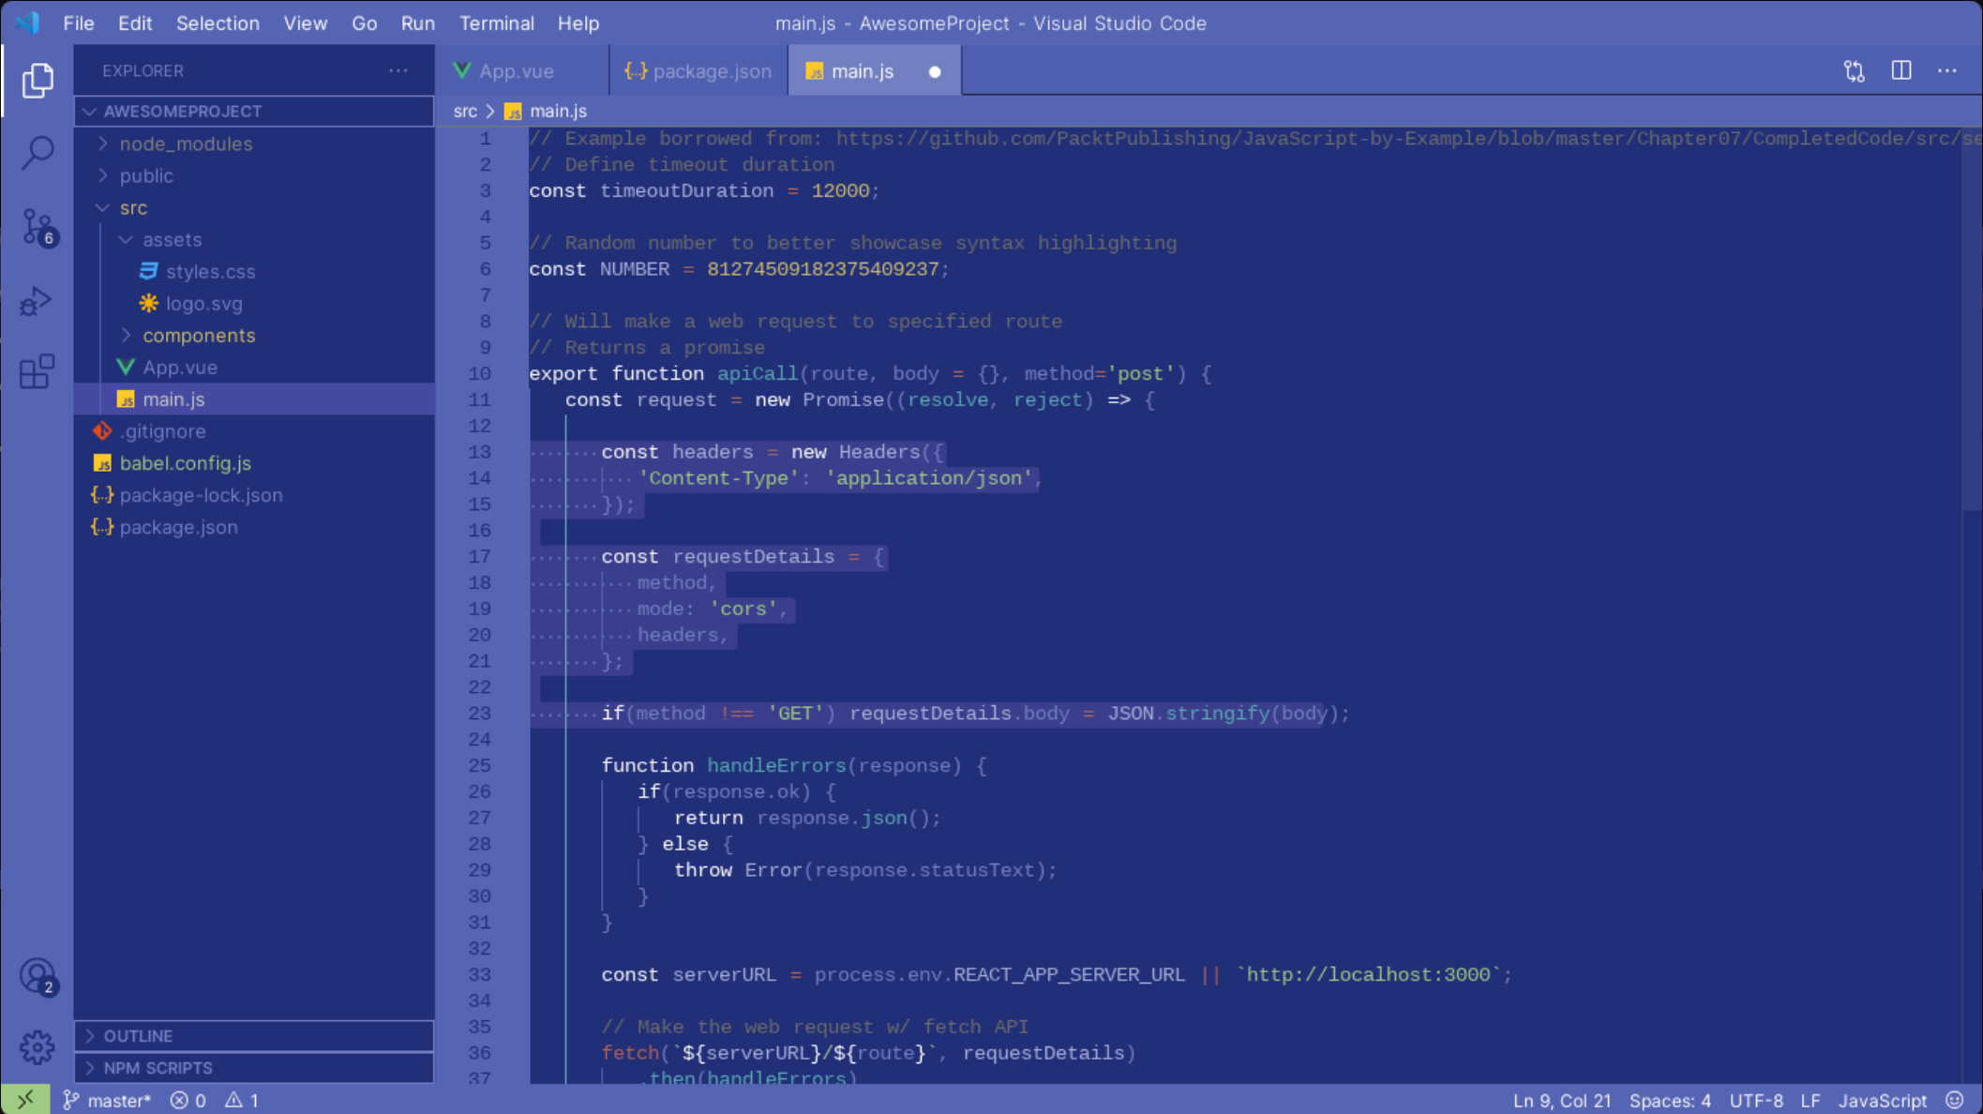Click the master branch button in status bar
The image size is (1983, 1114).
(107, 1100)
